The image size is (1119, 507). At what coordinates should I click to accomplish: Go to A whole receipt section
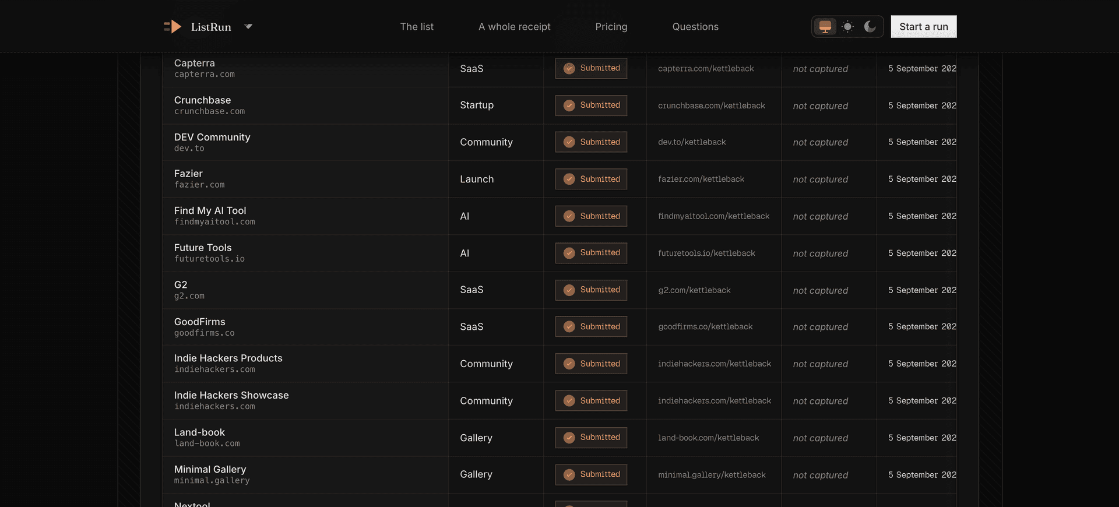(514, 27)
